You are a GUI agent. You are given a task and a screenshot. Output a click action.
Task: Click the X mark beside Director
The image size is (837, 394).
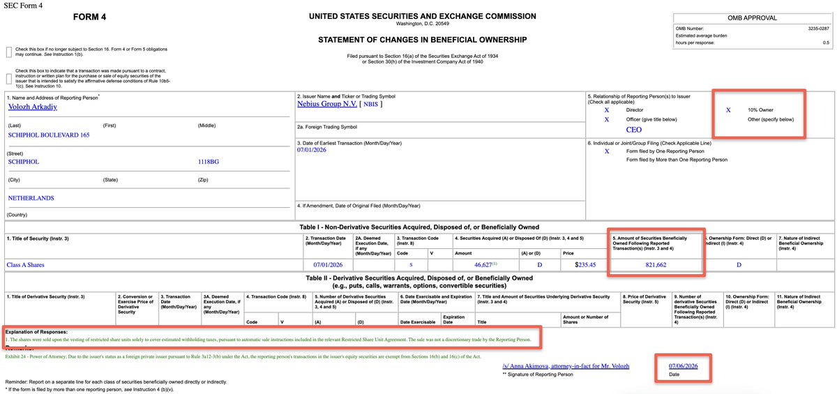point(606,110)
